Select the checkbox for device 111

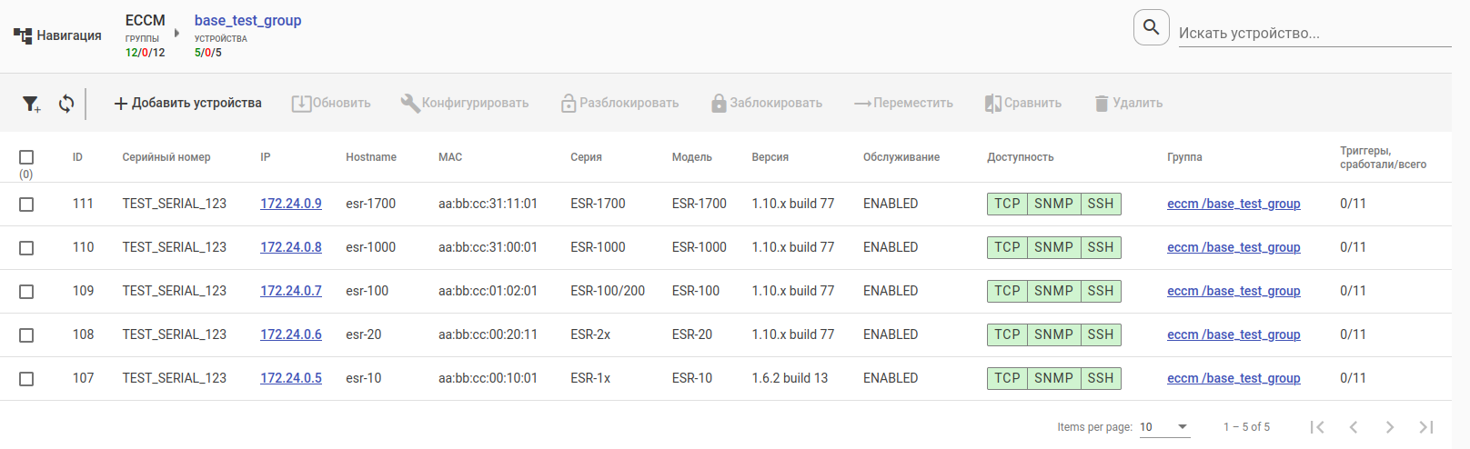pos(26,205)
